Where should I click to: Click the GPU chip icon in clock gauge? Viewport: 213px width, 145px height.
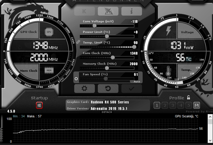tap(49, 32)
